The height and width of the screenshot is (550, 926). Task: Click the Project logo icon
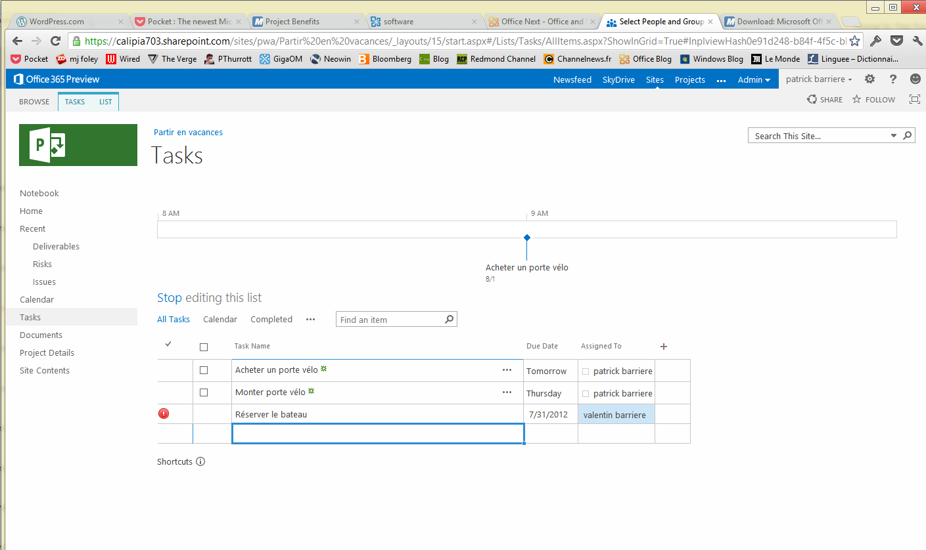[78, 145]
